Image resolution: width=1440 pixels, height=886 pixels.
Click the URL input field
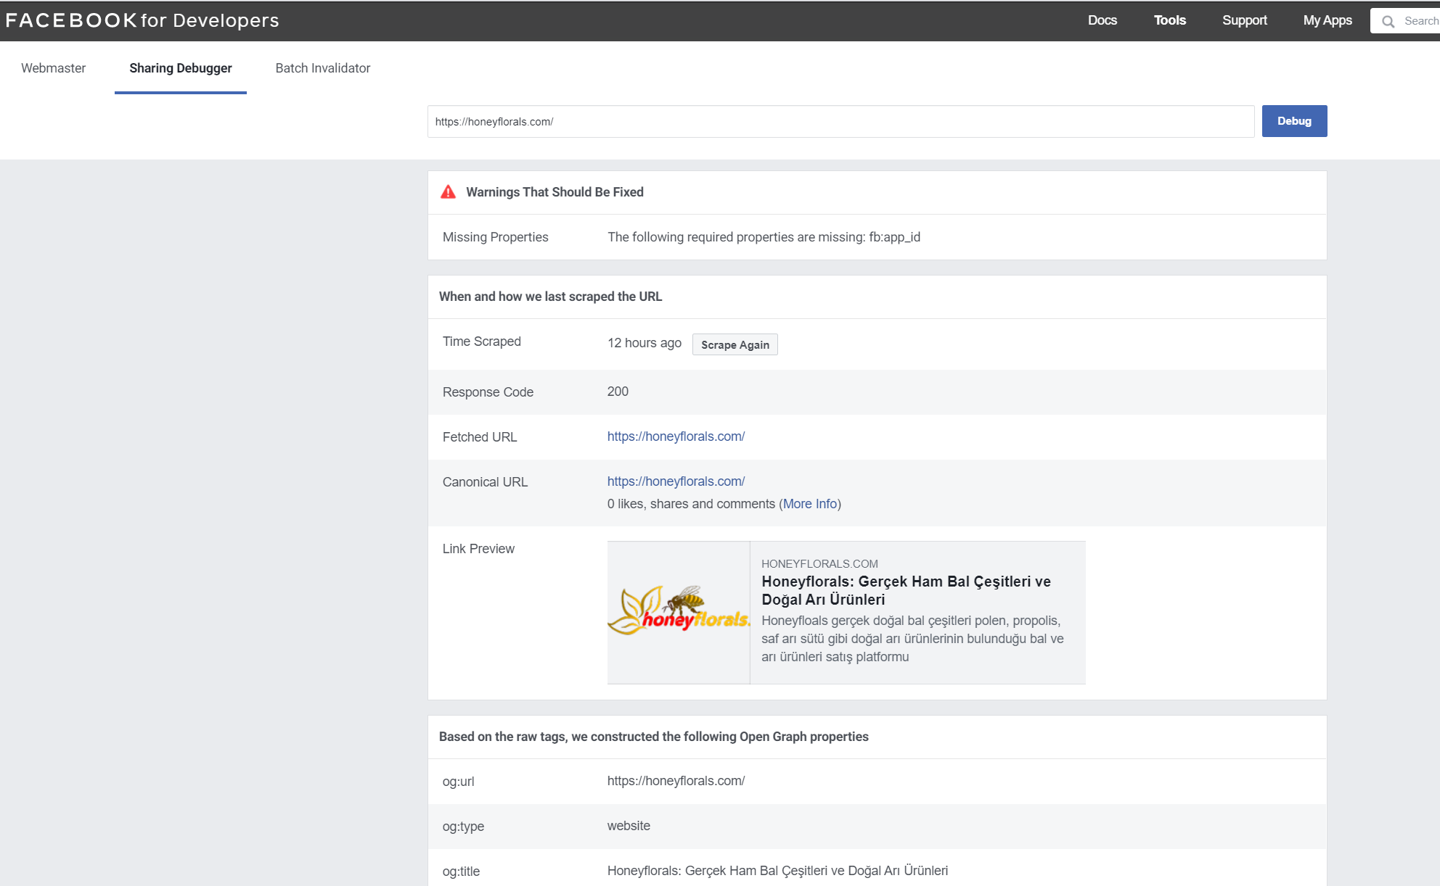click(840, 122)
